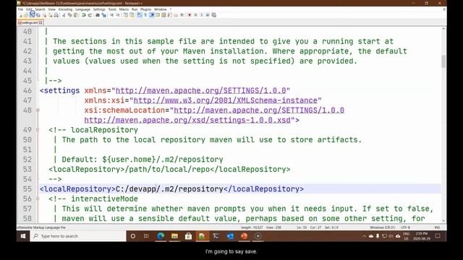Create a new document from toolbar
Image resolution: width=463 pixels, height=260 pixels.
click(20, 14)
